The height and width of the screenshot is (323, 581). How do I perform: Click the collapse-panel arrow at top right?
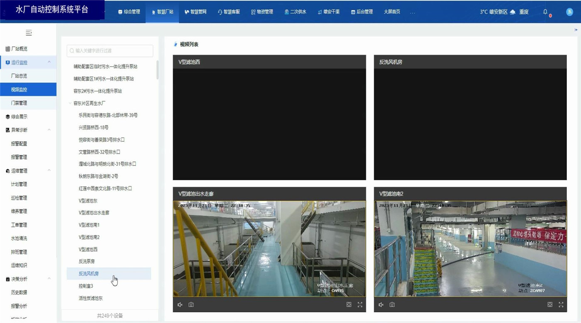(x=576, y=30)
